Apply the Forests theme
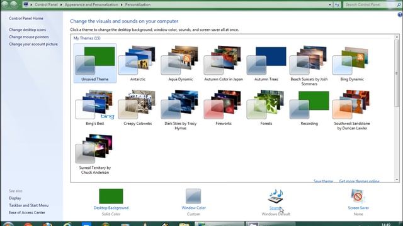Screen dimensions: 403x226 266,107
